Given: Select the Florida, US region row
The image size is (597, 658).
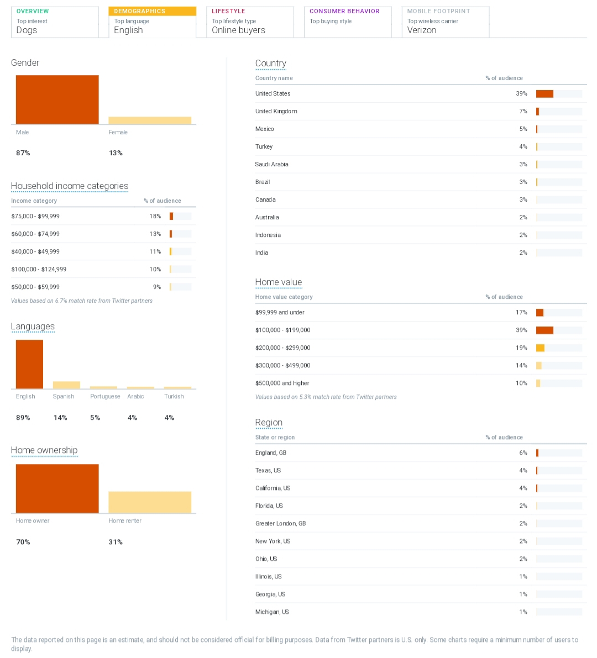Looking at the screenshot, I should (x=421, y=506).
